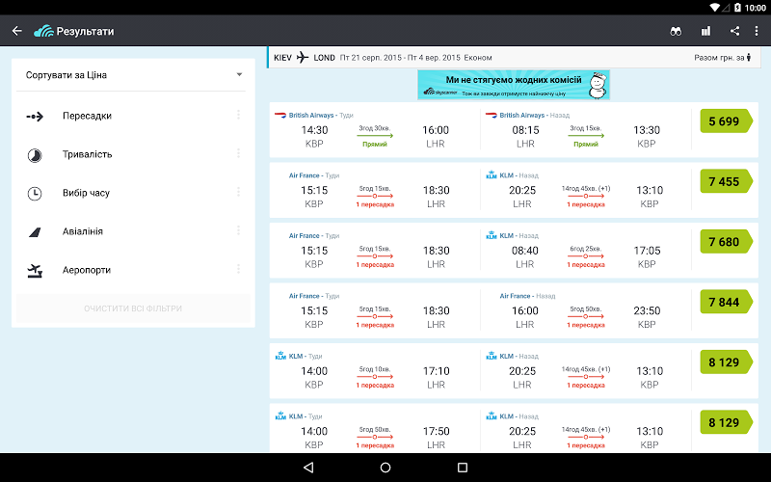Click airplane icon between KIEV and LOND
Viewport: 771px width, 482px height.
point(303,58)
